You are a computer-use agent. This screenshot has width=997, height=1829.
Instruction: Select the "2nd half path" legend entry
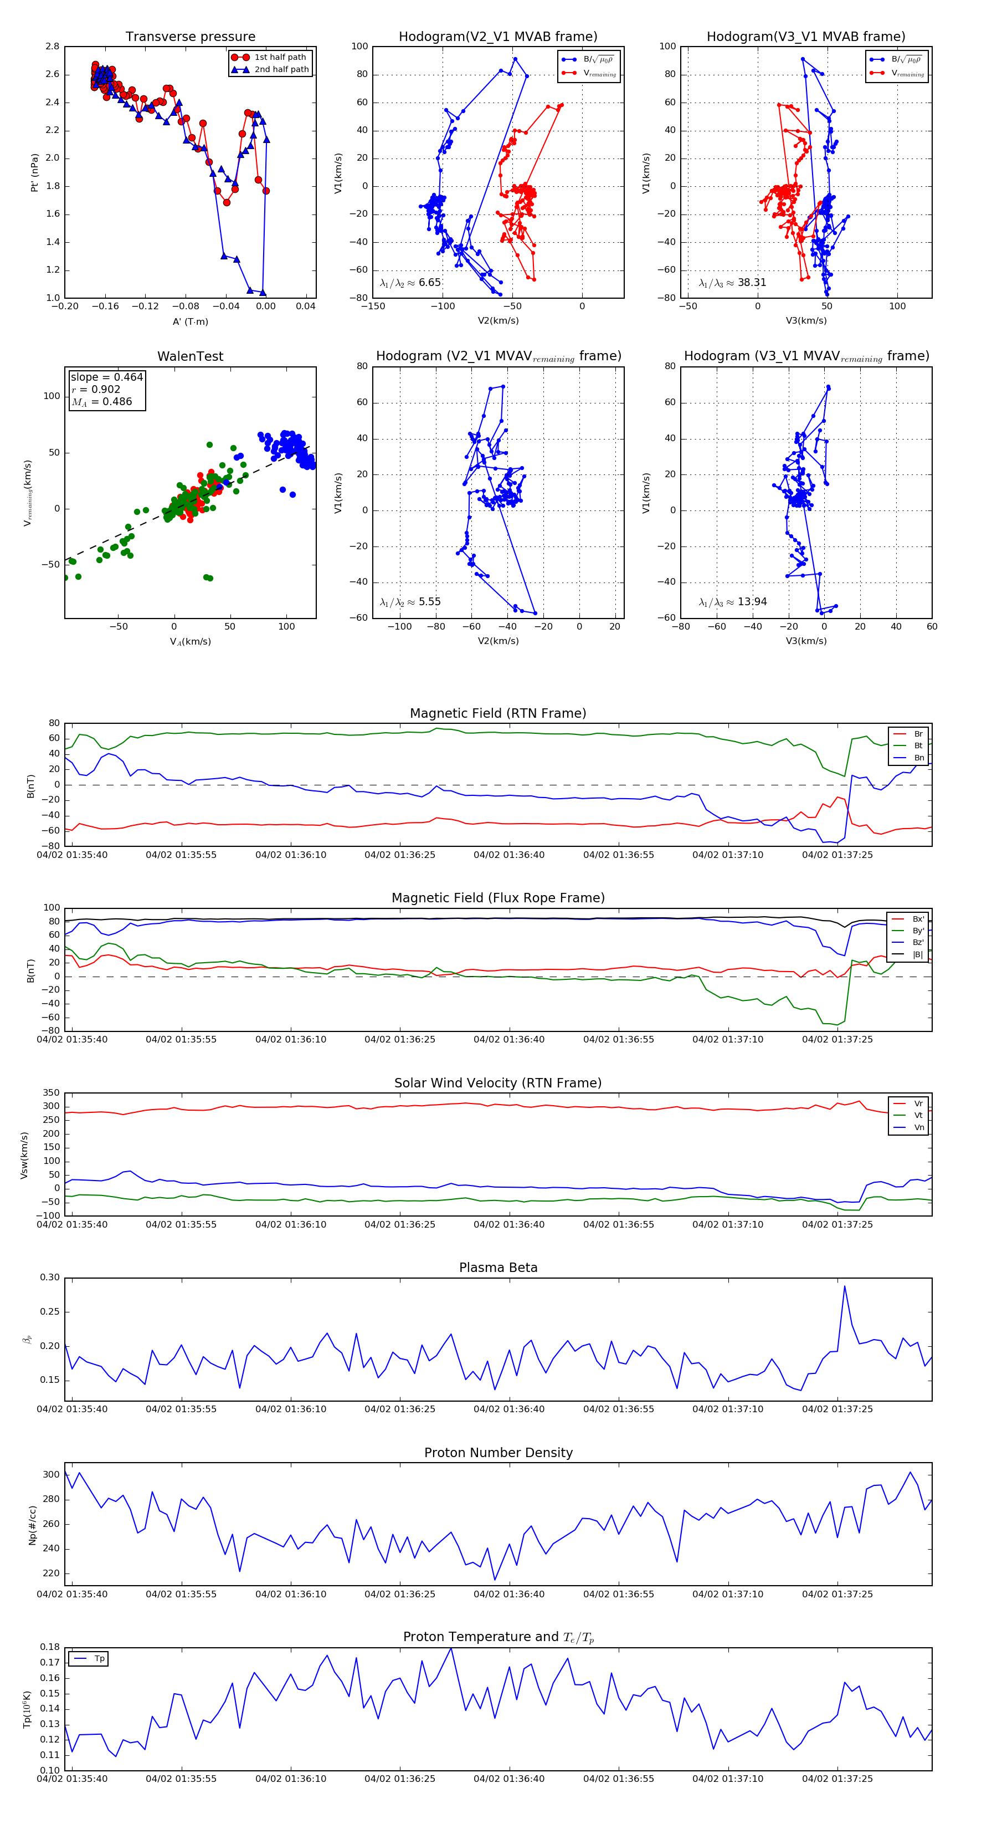pyautogui.click(x=270, y=70)
